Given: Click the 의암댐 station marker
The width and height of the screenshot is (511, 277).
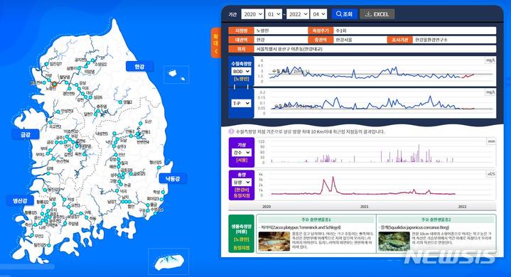Looking at the screenshot, I should click(x=87, y=66).
